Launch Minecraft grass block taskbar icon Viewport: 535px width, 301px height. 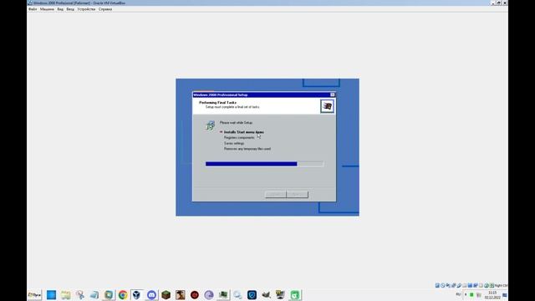pyautogui.click(x=166, y=294)
